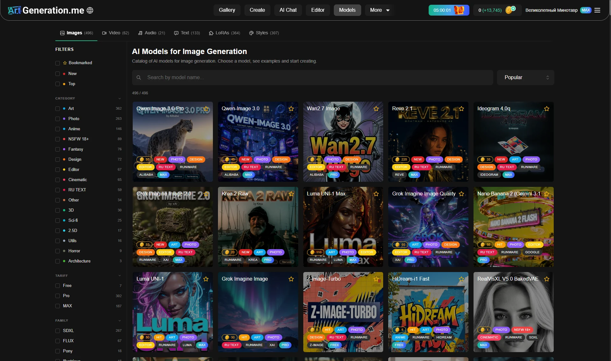Click the ArtGeneration.me logo
The height and width of the screenshot is (361, 611).
(46, 10)
